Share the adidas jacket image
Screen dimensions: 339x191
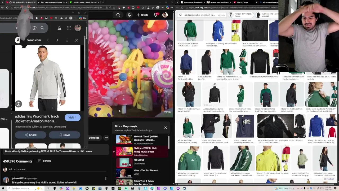click(31, 135)
